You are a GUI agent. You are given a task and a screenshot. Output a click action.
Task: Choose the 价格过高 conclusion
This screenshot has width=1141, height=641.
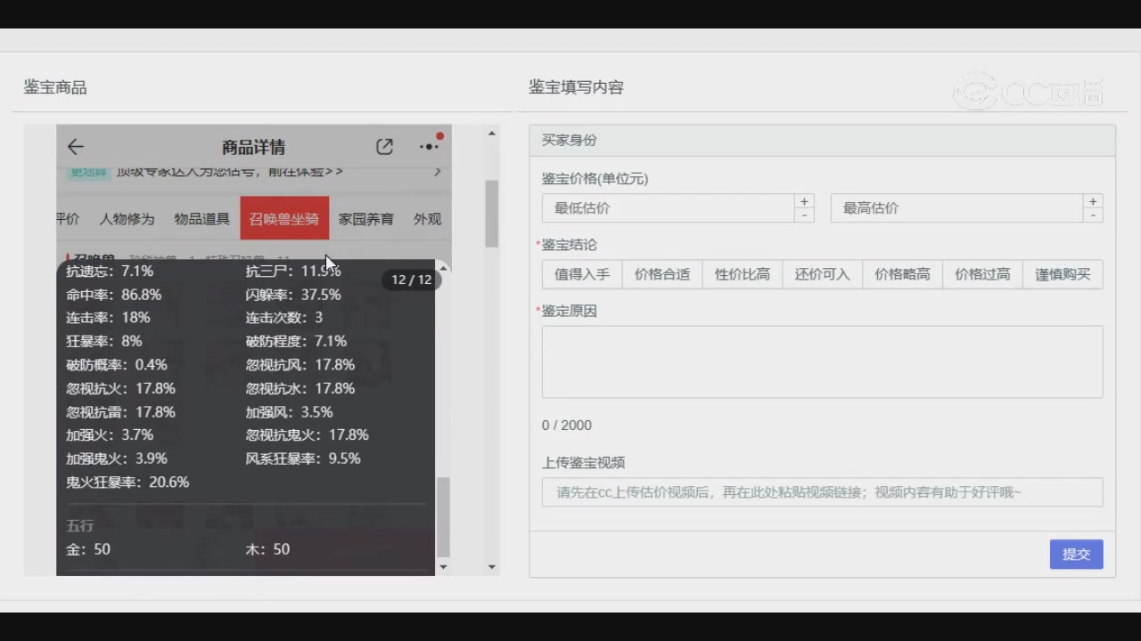pyautogui.click(x=982, y=274)
